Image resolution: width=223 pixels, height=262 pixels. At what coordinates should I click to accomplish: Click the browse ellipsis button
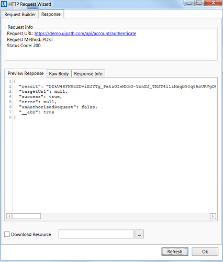pos(139,234)
